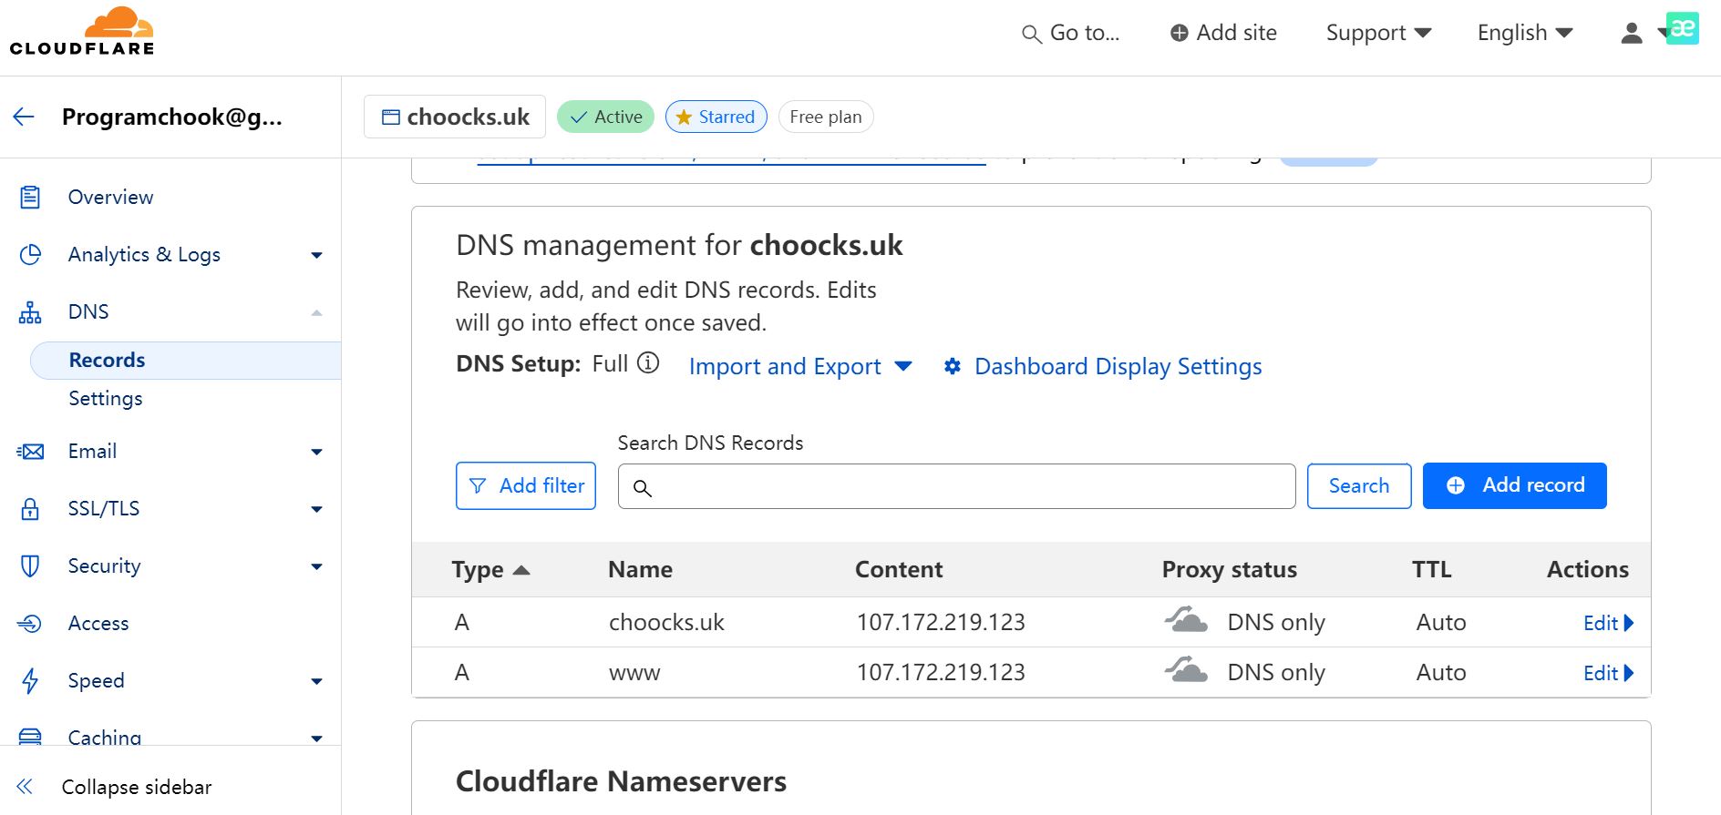Open the English language dropdown
The width and height of the screenshot is (1721, 815).
point(1524,34)
